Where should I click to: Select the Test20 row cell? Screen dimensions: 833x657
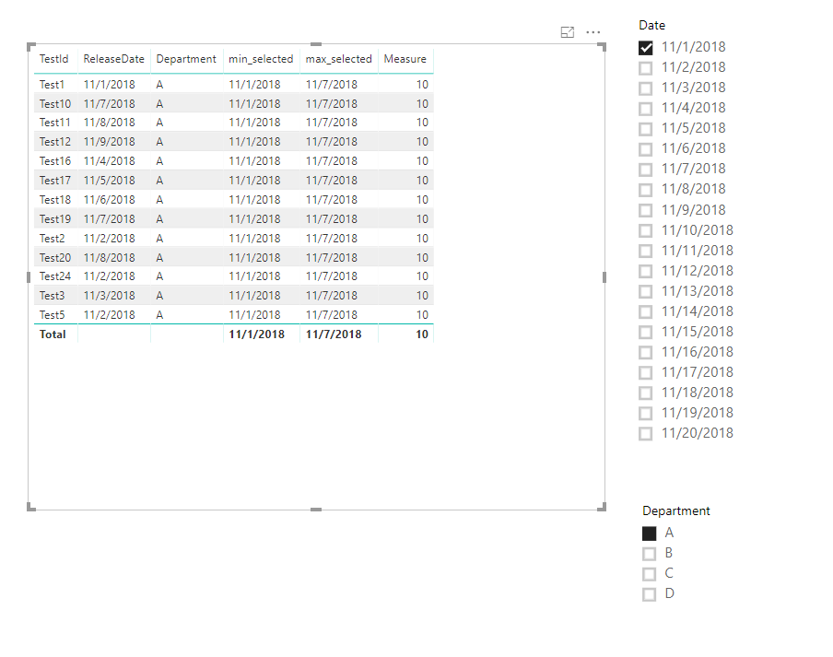(x=54, y=258)
